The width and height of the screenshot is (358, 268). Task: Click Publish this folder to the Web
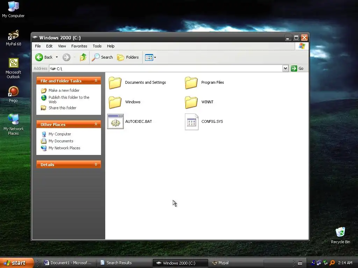tap(69, 99)
